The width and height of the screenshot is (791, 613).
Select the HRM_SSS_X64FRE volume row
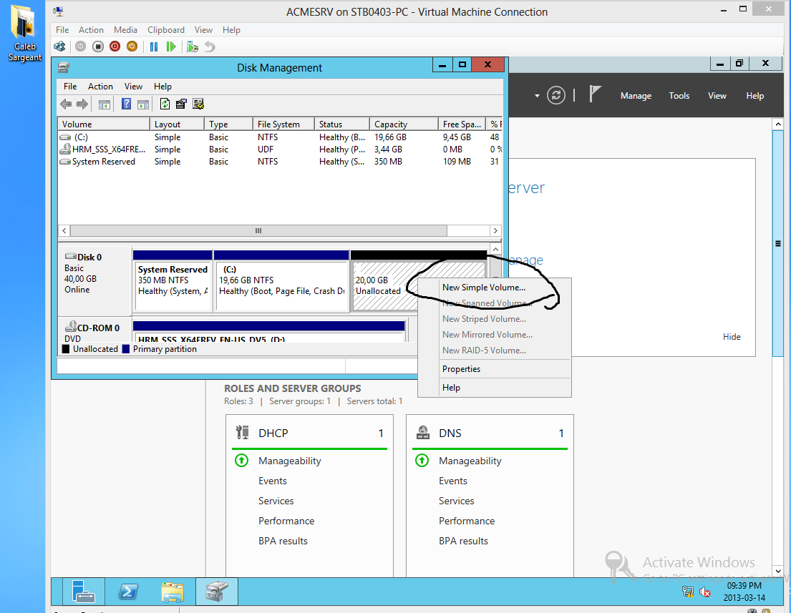point(280,149)
